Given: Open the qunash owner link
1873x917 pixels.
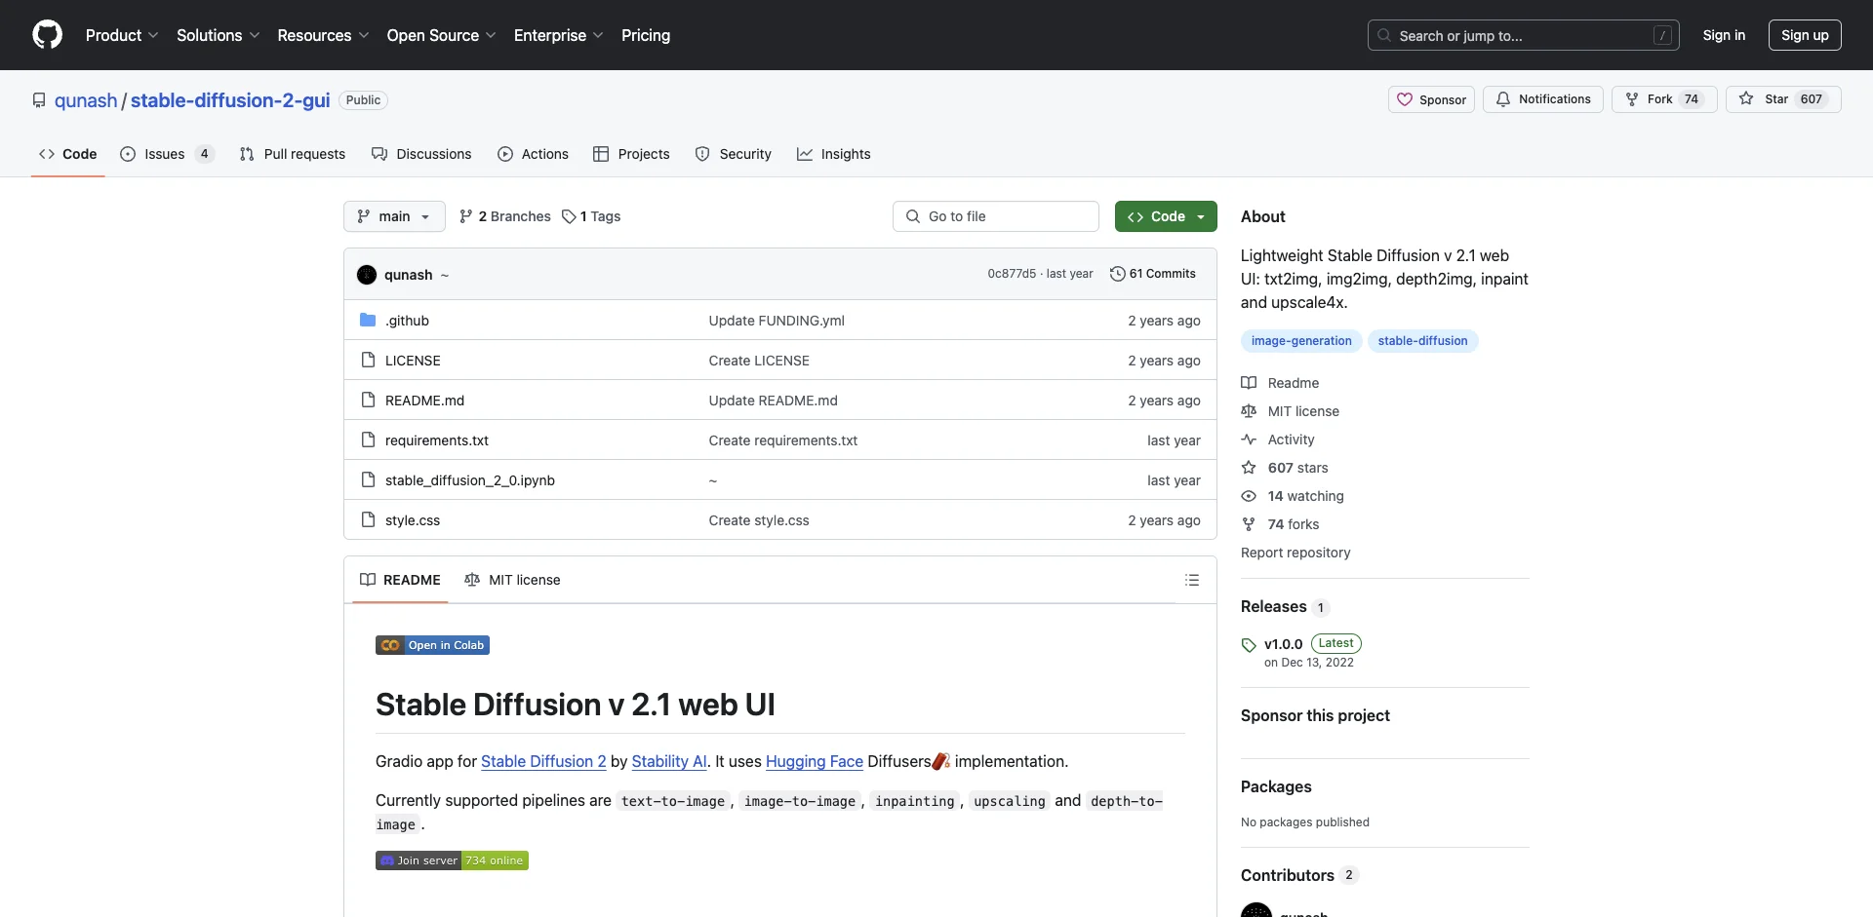Looking at the screenshot, I should pos(86,100).
